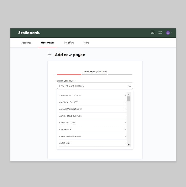Click the search magnifier icon

click(130, 86)
